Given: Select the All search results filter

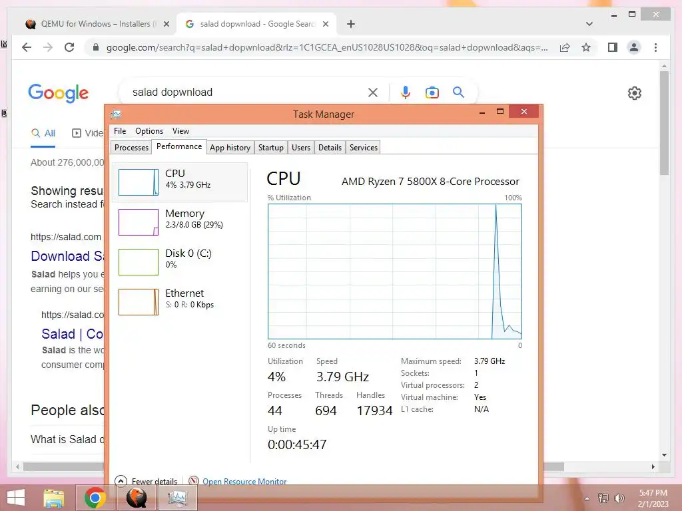Looking at the screenshot, I should [x=43, y=133].
